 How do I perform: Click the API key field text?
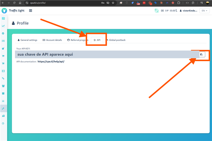click(x=45, y=54)
